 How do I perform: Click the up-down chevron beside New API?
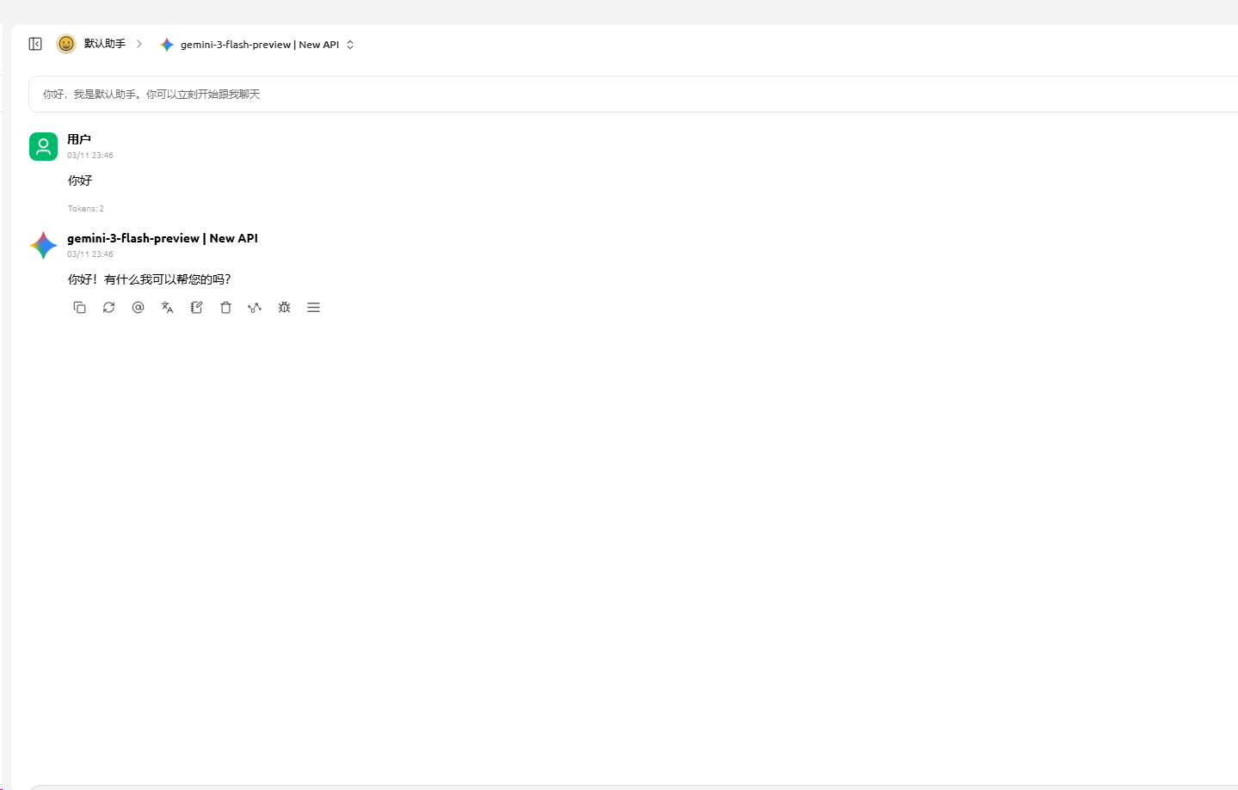pyautogui.click(x=350, y=45)
